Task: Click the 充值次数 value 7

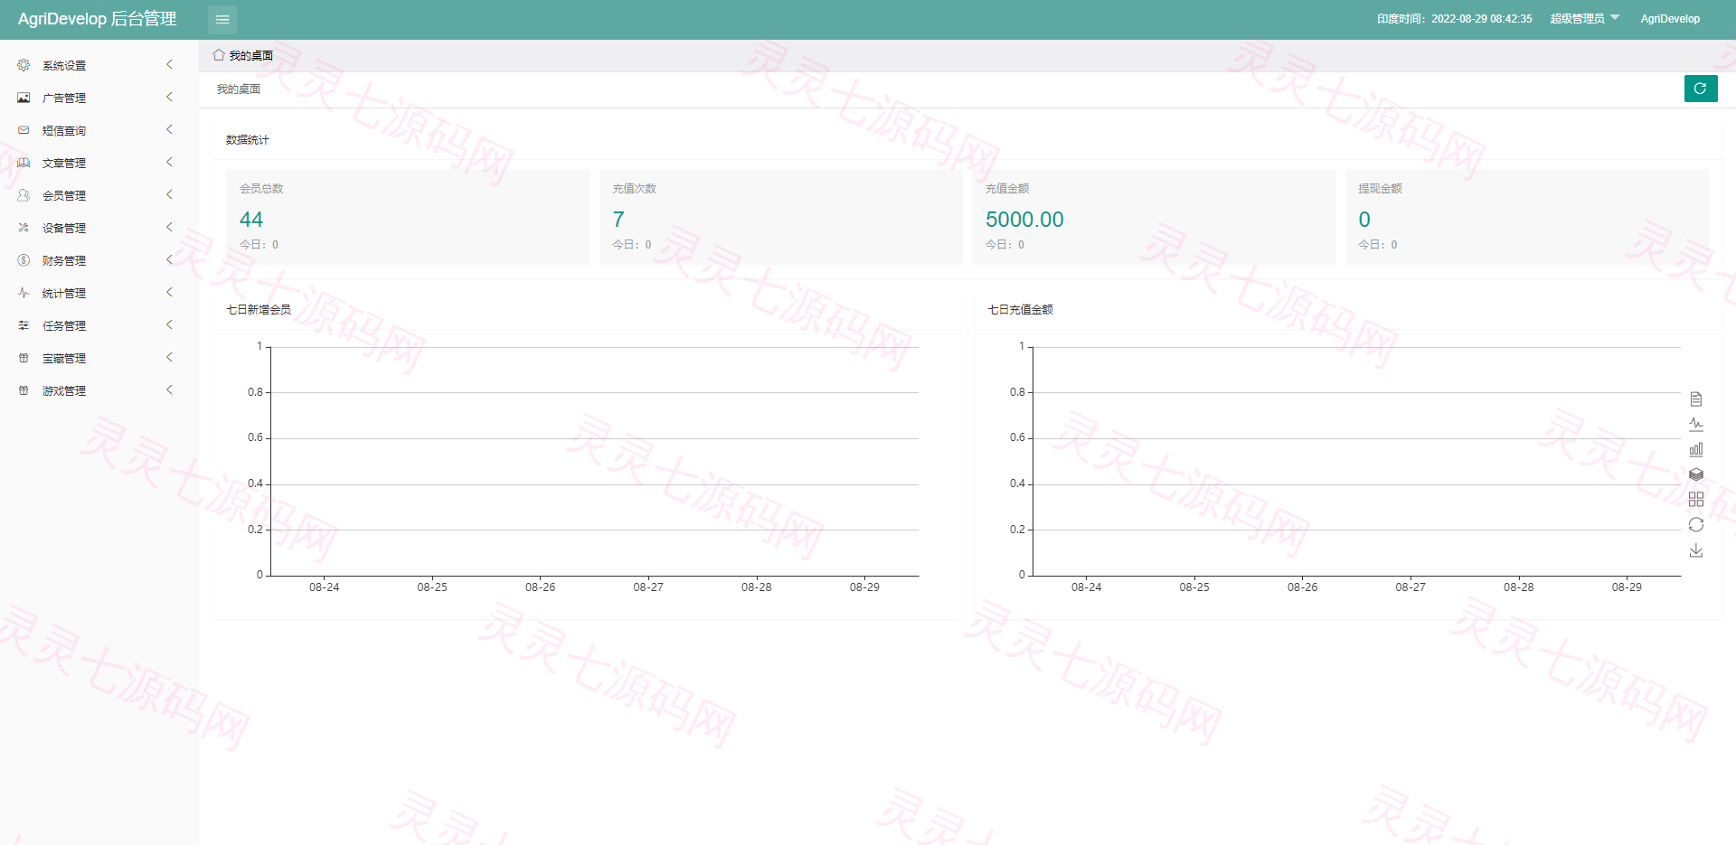Action: click(x=618, y=220)
